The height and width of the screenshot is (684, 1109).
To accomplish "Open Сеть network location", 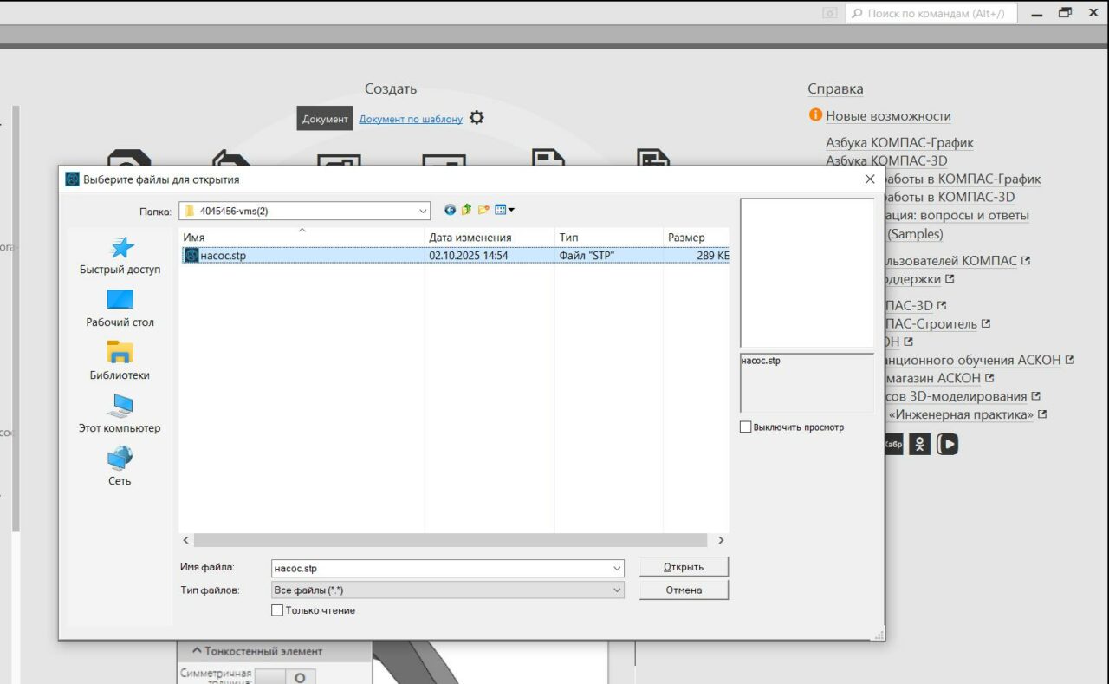I will [120, 466].
